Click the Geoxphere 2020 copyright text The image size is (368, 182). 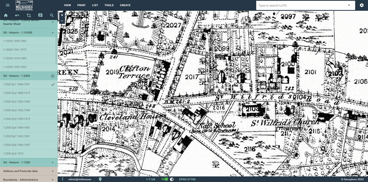pyautogui.click(x=353, y=179)
